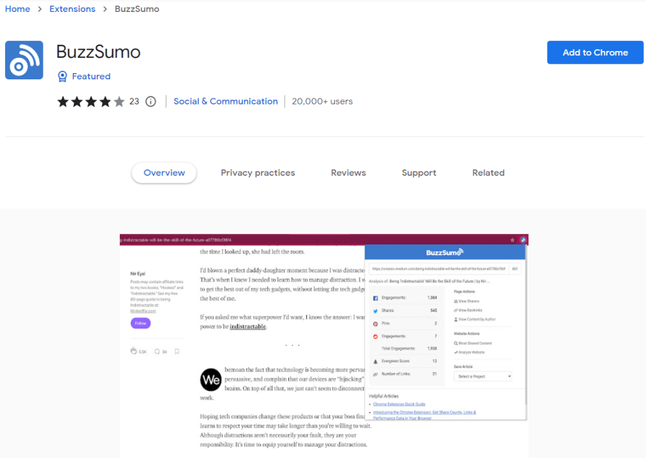Click Twitter shares icon in popup
This screenshot has height=458, width=646.
[375, 311]
